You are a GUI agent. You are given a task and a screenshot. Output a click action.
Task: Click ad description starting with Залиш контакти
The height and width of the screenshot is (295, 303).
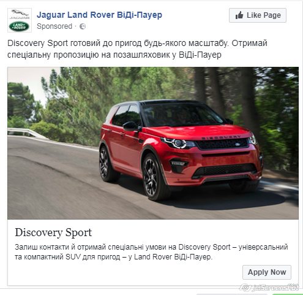coord(151,252)
